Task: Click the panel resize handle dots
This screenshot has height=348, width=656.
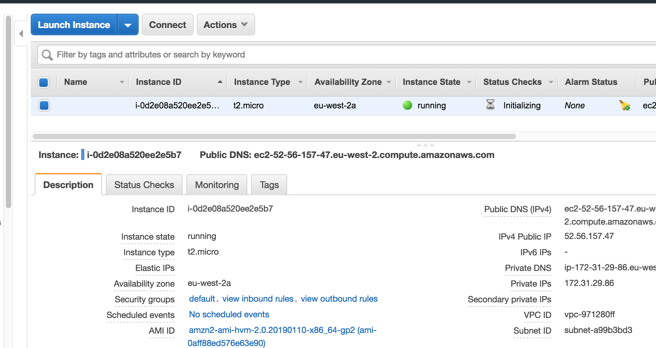Action: [x=425, y=145]
